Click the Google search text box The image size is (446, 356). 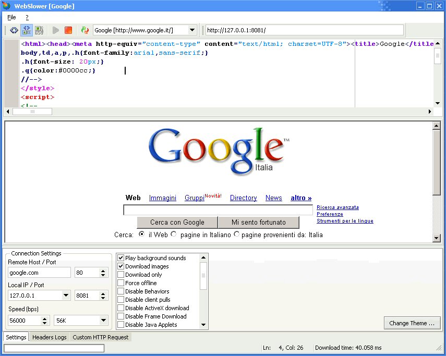[218, 210]
